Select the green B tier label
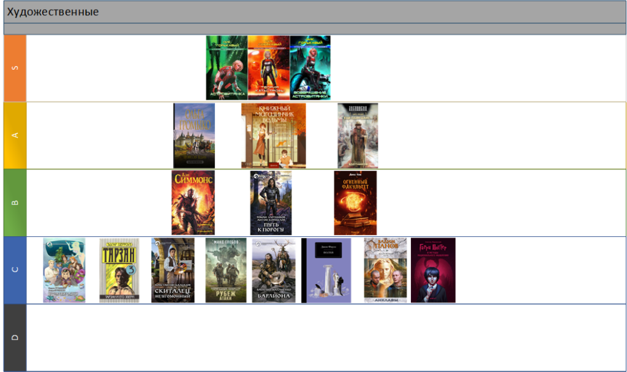Viewport: 627px width, 372px height. tap(15, 203)
